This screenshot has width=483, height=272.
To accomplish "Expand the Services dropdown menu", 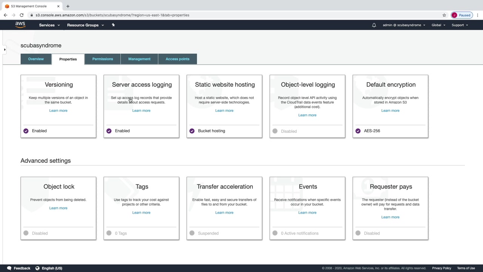I will (49, 25).
